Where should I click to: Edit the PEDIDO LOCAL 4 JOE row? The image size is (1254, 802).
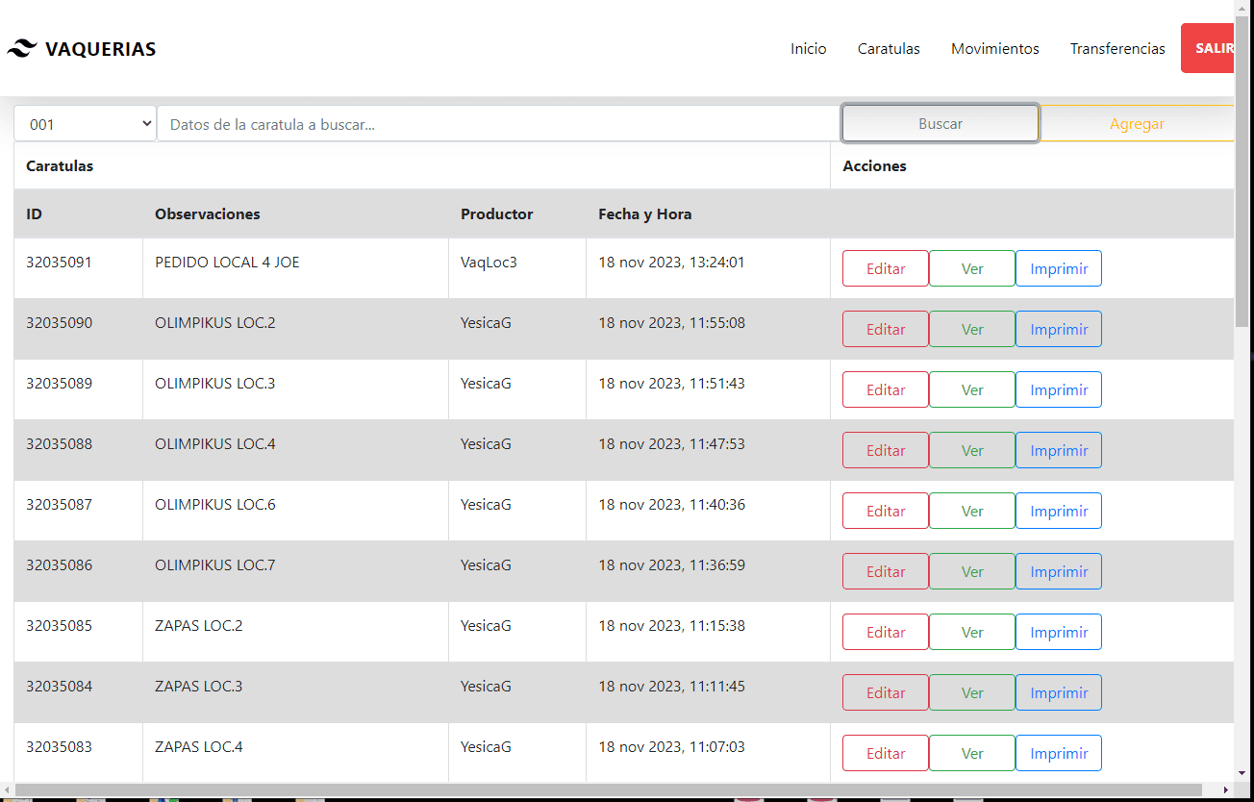(x=886, y=269)
